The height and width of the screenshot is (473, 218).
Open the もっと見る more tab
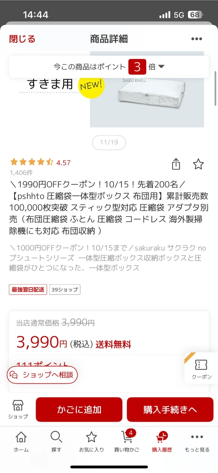197,441
